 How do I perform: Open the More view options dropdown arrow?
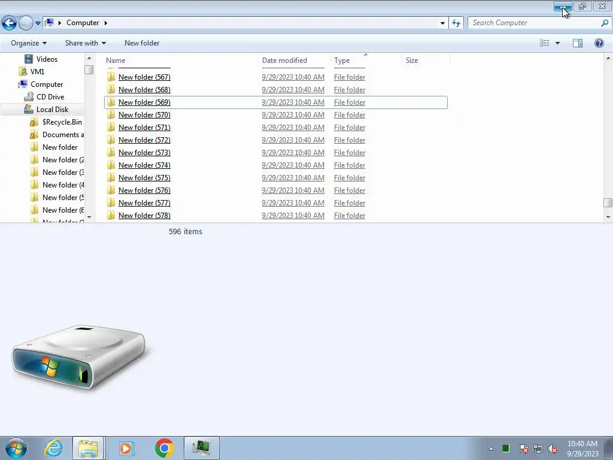coord(557,43)
